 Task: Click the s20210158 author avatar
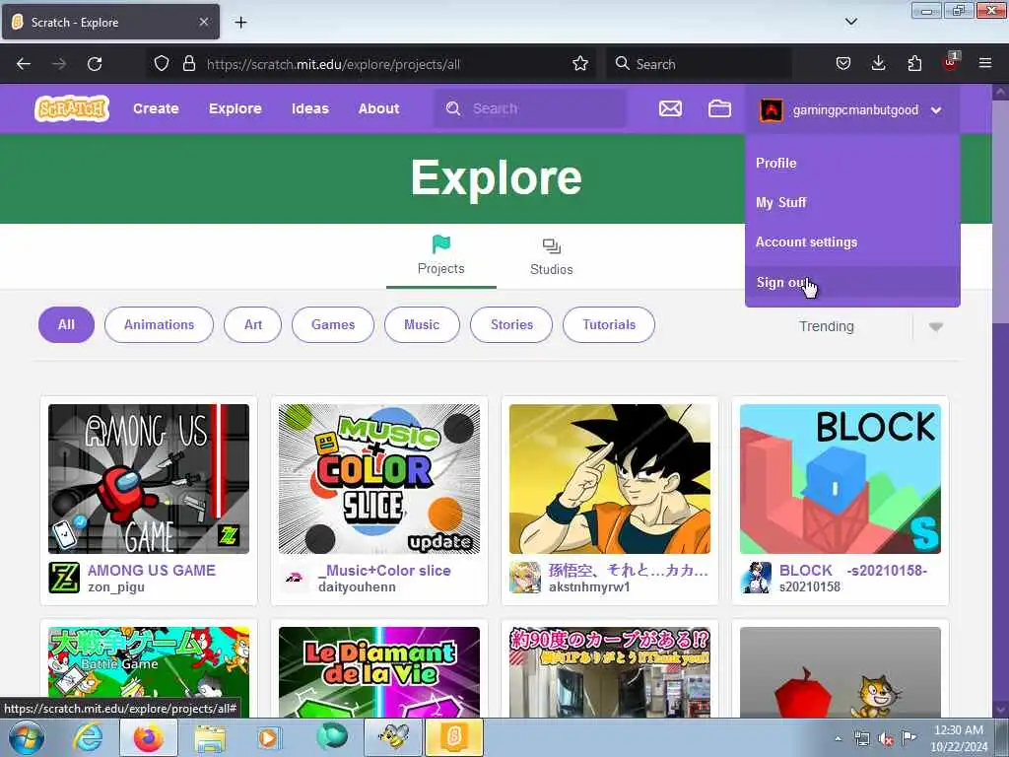pyautogui.click(x=756, y=578)
